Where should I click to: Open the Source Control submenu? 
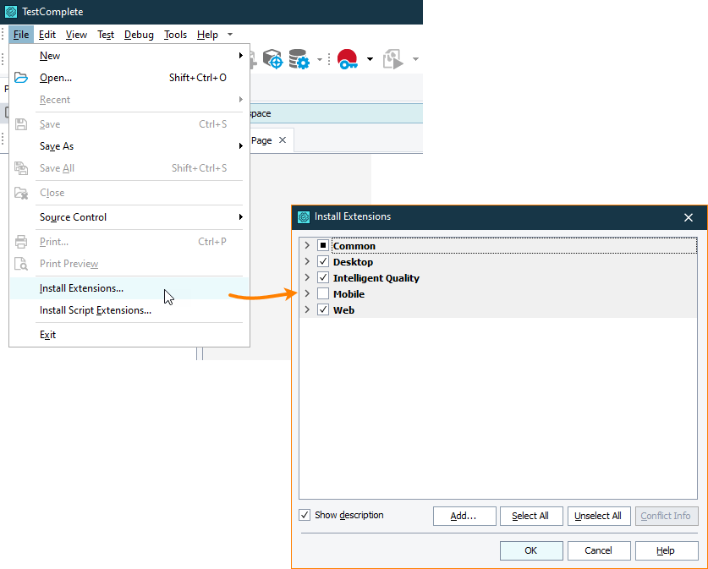click(x=129, y=217)
